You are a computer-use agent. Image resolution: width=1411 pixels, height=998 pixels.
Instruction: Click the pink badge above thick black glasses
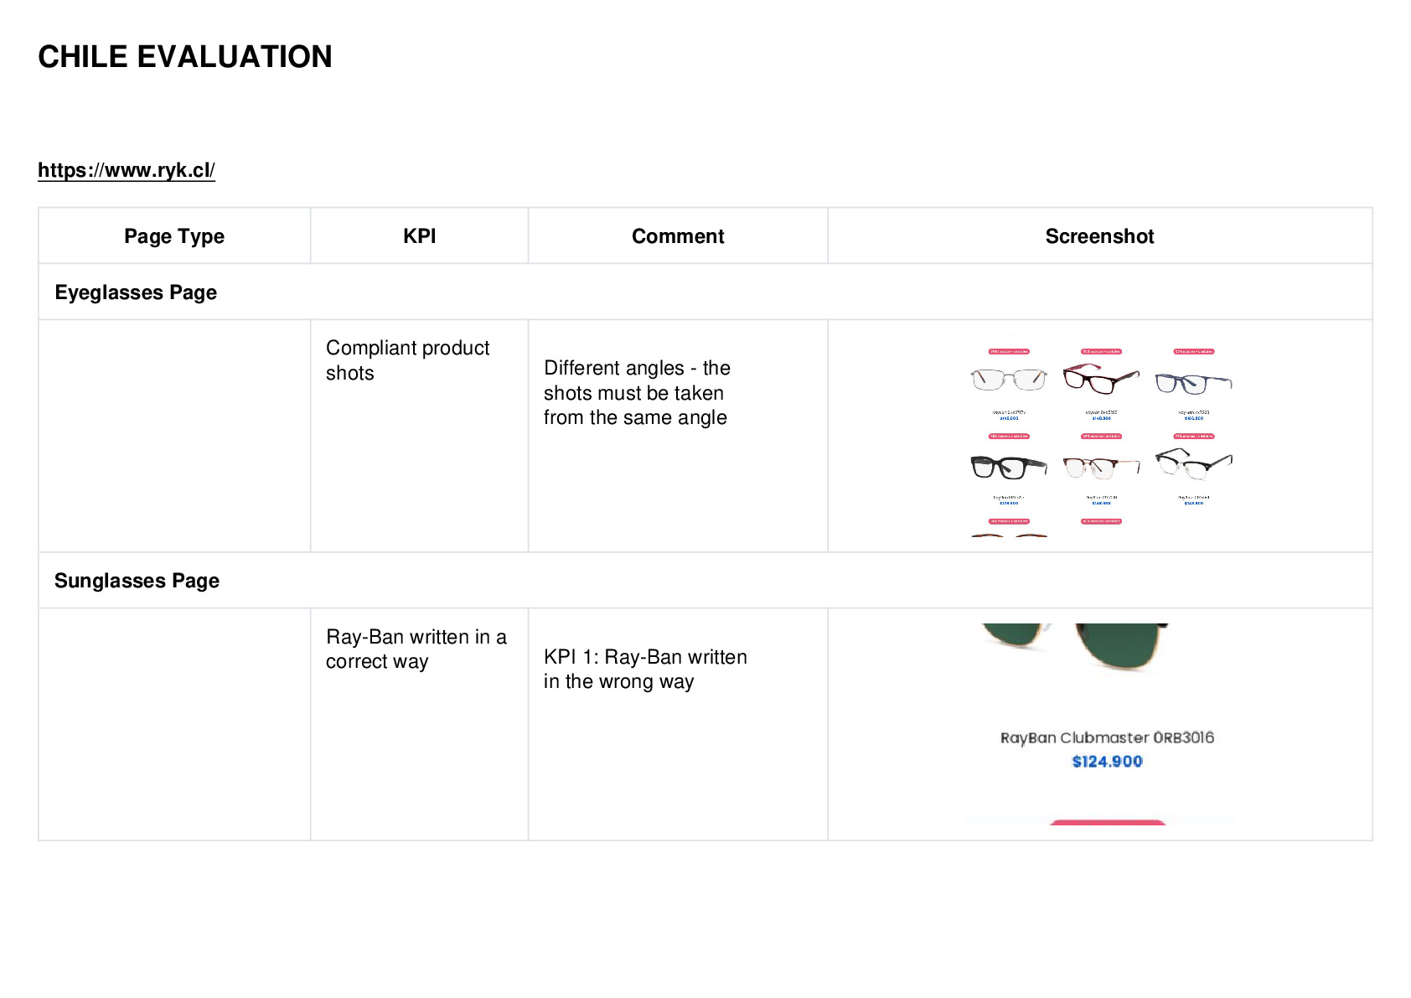point(1009,437)
